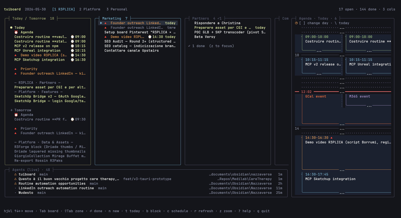Click the 'r refresh' shortcut in footer

point(204,211)
